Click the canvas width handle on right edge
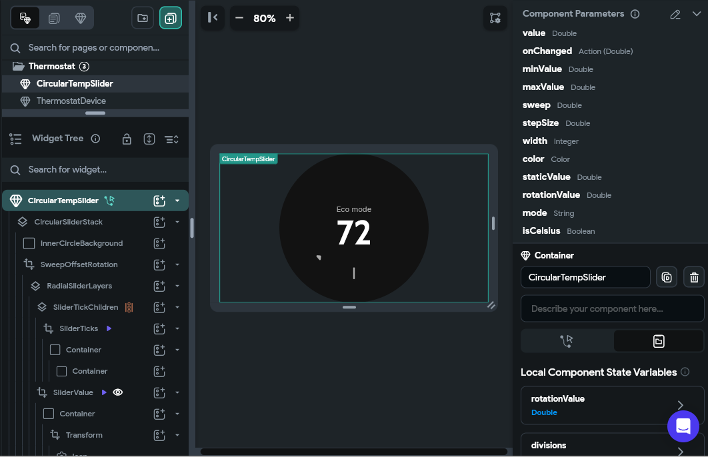The height and width of the screenshot is (457, 708). click(x=493, y=223)
